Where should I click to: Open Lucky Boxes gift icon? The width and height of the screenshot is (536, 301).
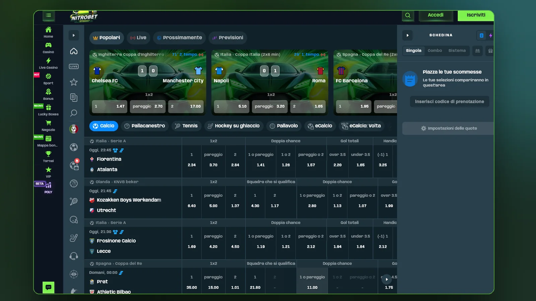coord(48,110)
